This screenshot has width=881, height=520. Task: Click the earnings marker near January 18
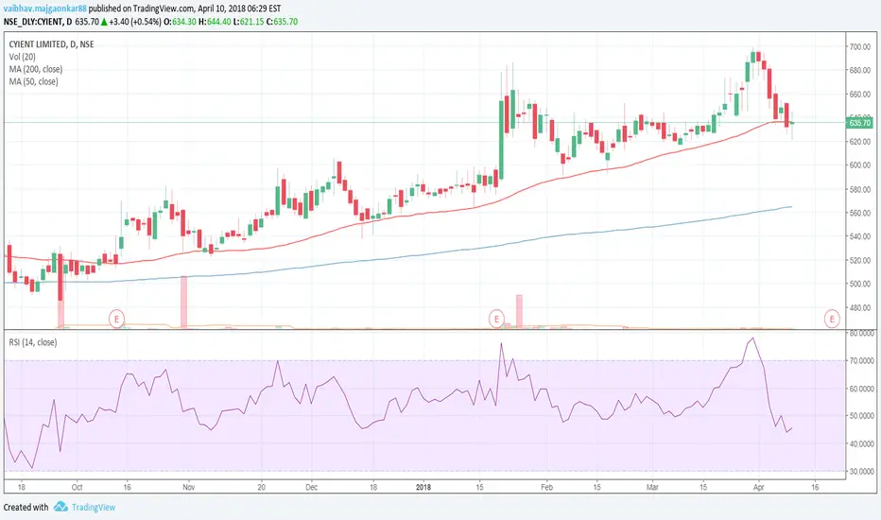(x=496, y=320)
